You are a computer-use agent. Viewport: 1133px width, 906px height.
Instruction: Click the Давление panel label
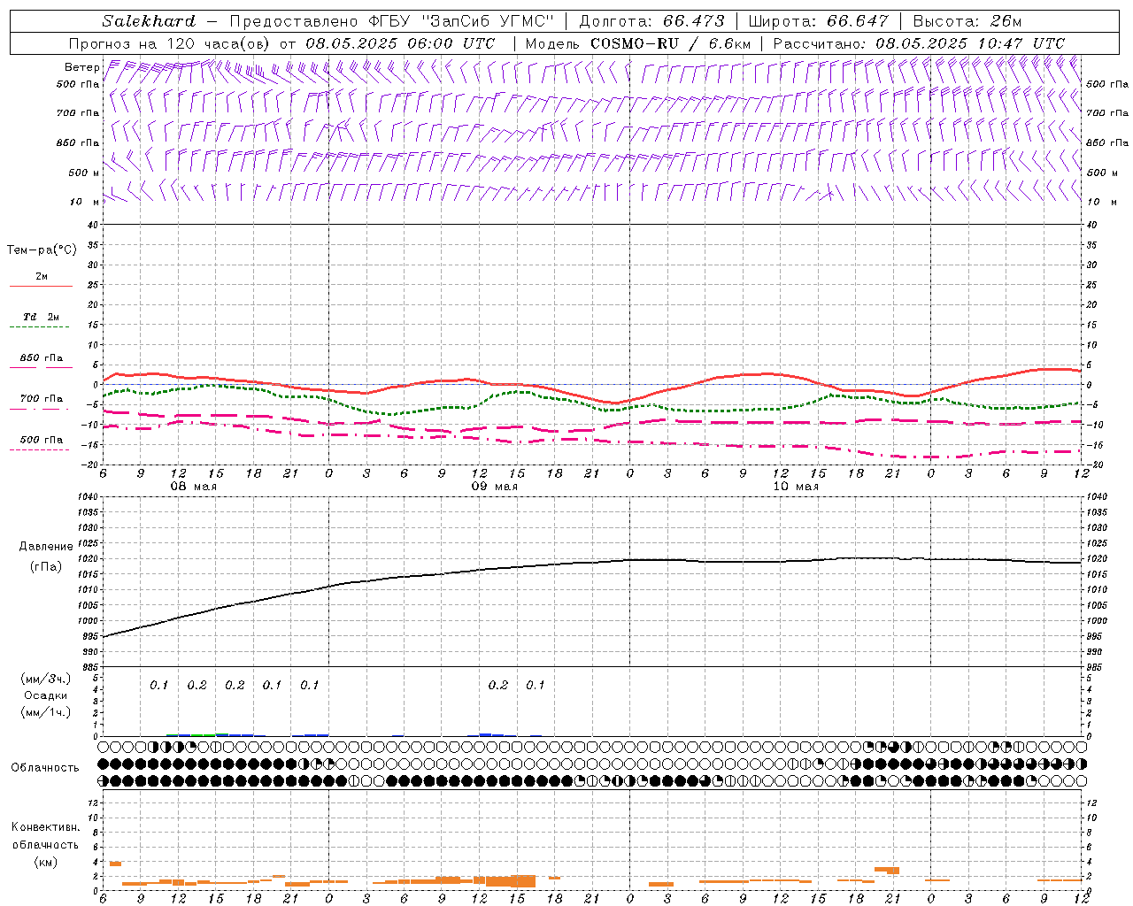(x=46, y=547)
